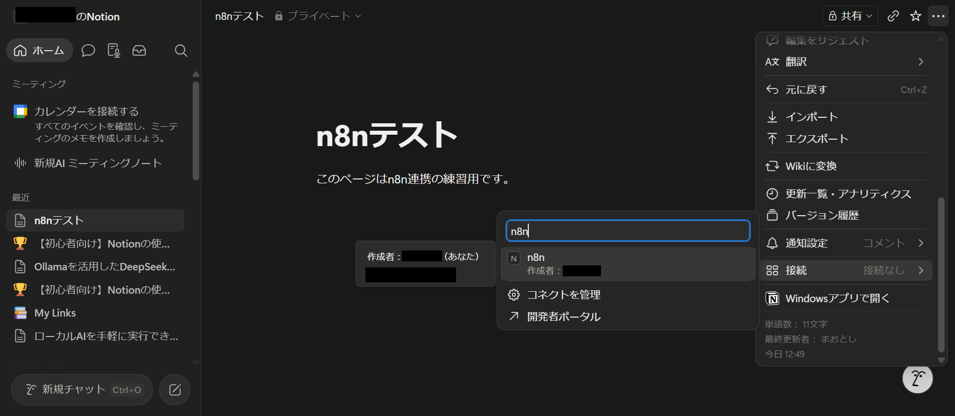Select Windowsアプリで開く
This screenshot has width=955, height=416.
pos(845,298)
